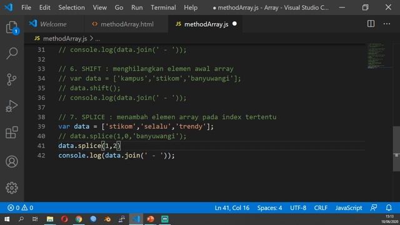Open Google Chrome from taskbar
Image resolution: width=400 pixels, height=225 pixels.
click(x=79, y=219)
